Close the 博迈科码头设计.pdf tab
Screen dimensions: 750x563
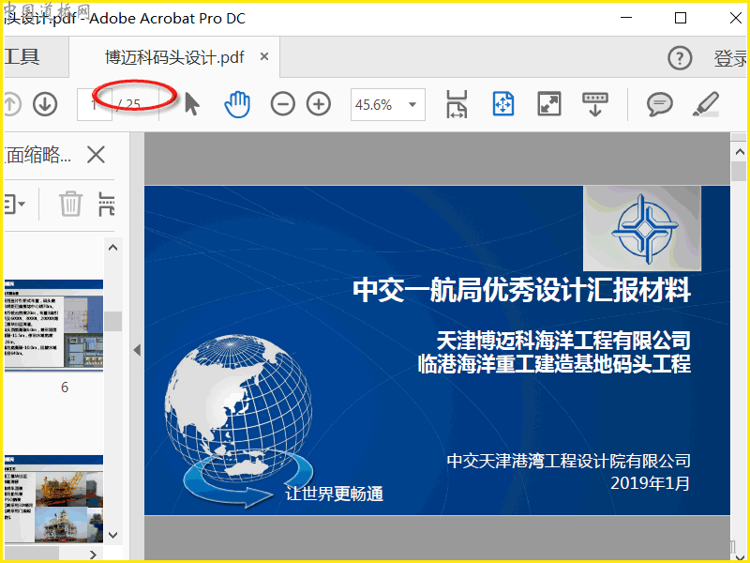pos(264,57)
